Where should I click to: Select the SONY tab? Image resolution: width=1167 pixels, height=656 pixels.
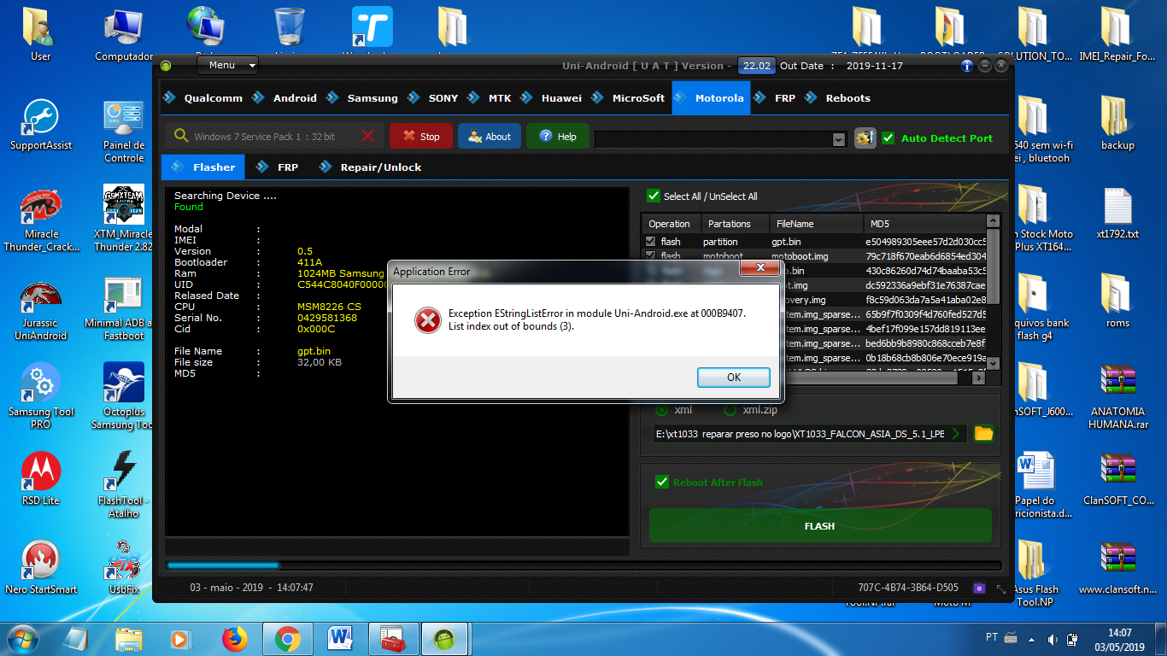tap(434, 98)
